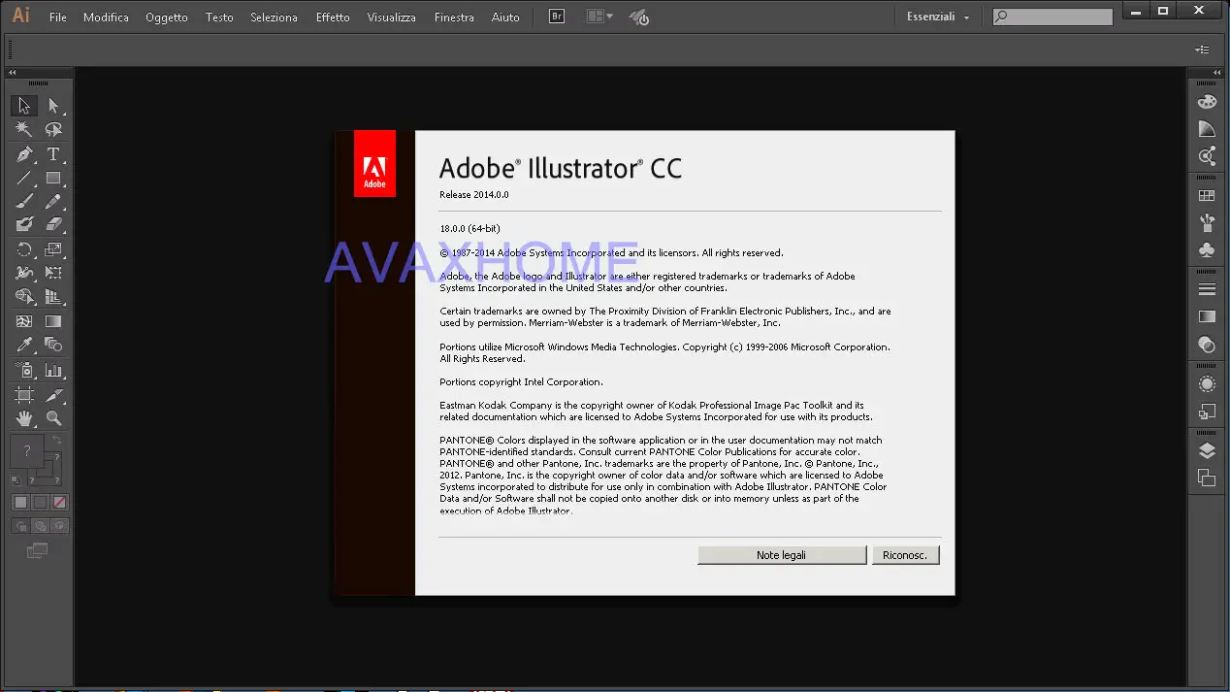Select the Eraser tool

[x=53, y=224]
